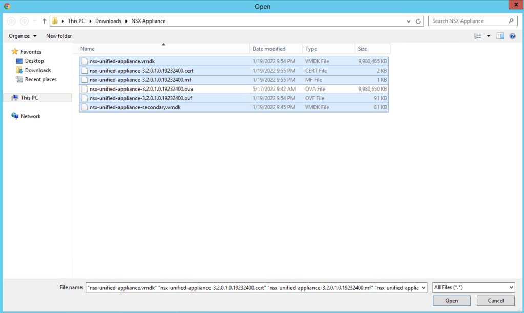This screenshot has height=313, width=524.
Task: Open the Organize menu
Action: point(23,36)
